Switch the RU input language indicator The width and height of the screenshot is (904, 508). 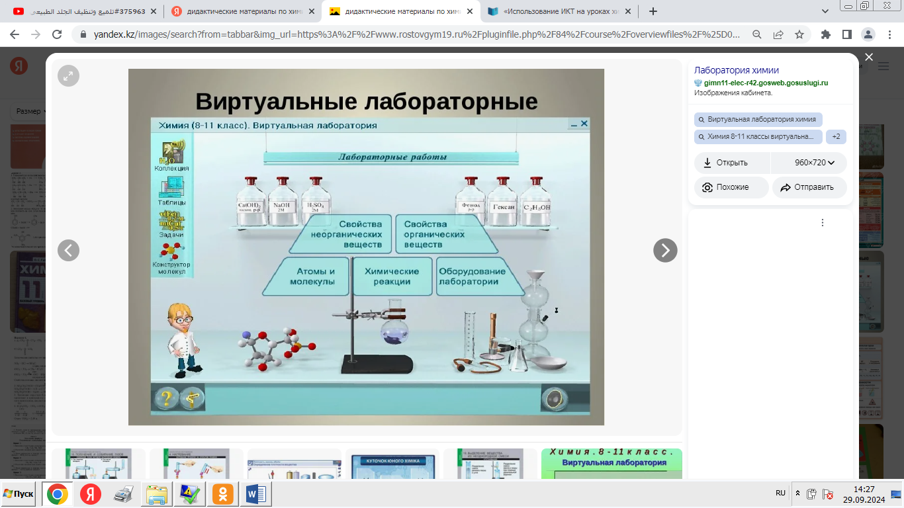(780, 493)
